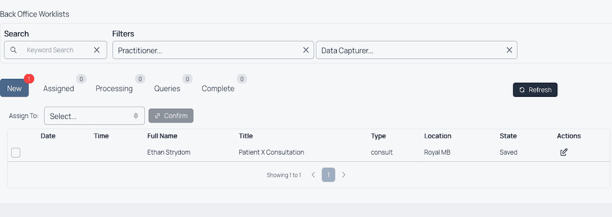Switch to the New tab
This screenshot has width=612, height=217.
15,88
